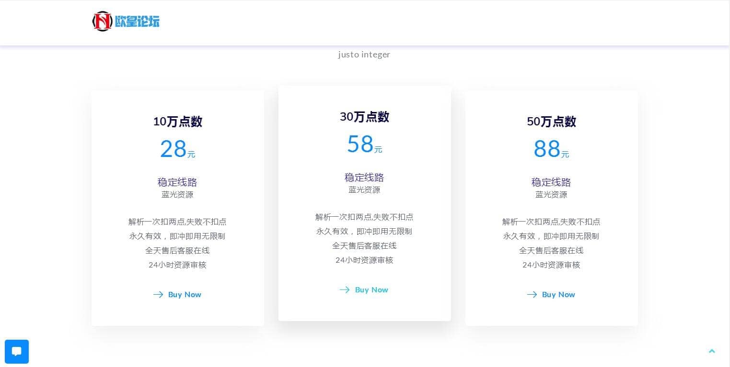This screenshot has width=730, height=367.
Task: Click arrow icon in 30万点数 card
Action: pyautogui.click(x=345, y=289)
